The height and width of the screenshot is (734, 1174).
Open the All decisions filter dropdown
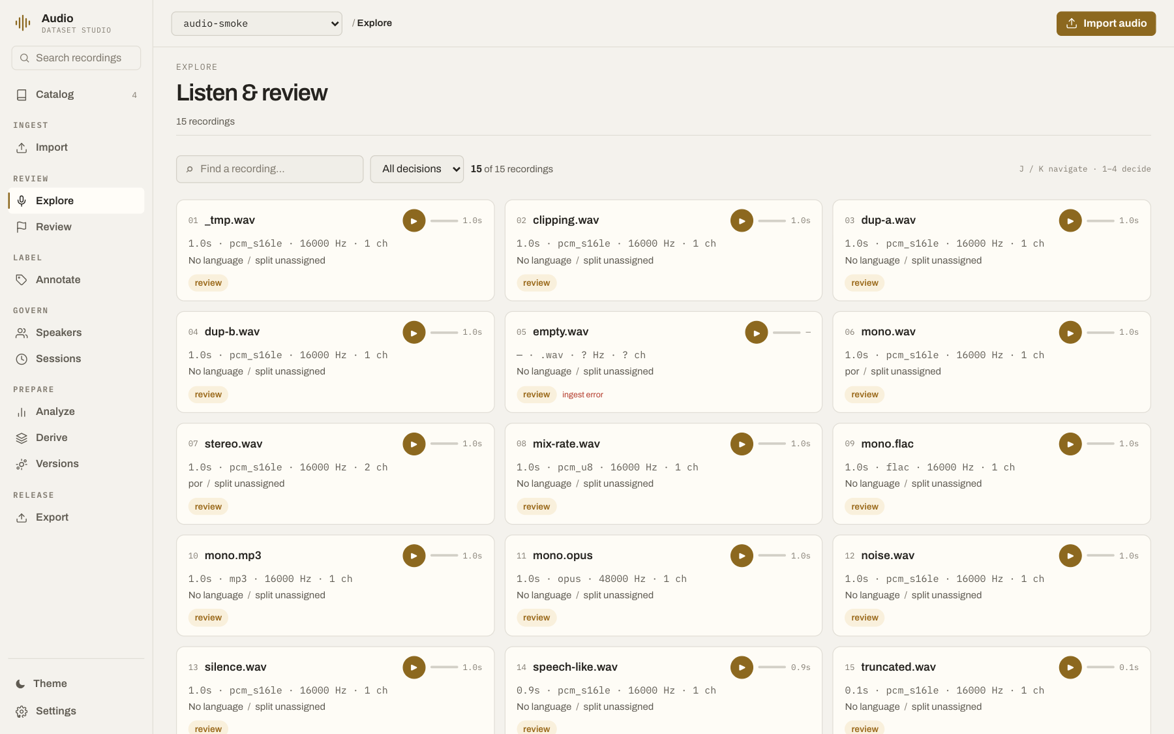pos(417,169)
